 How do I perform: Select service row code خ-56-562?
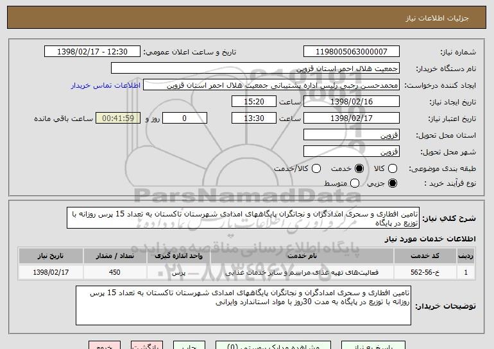coord(433,273)
